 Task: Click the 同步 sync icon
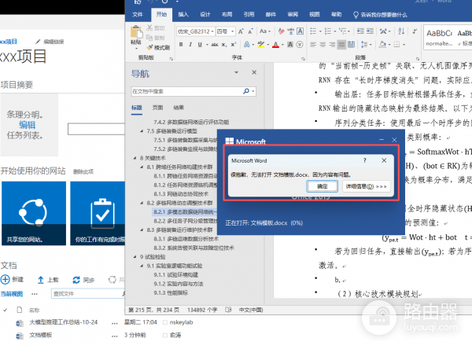76,280
